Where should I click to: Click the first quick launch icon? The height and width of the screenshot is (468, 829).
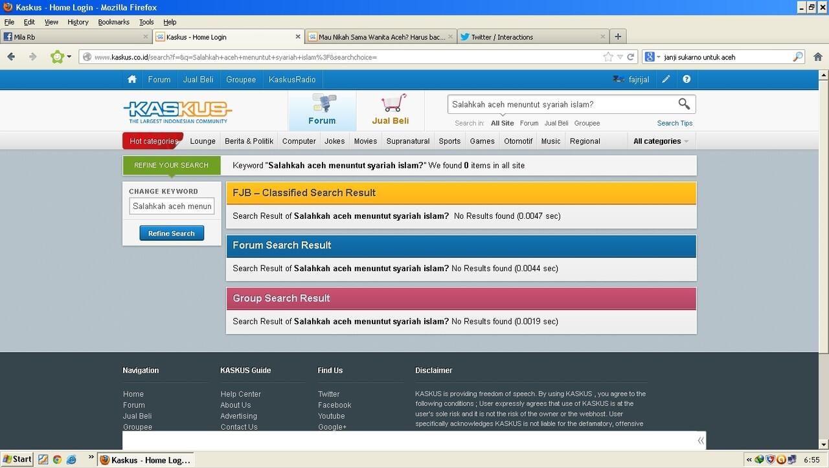point(43,460)
